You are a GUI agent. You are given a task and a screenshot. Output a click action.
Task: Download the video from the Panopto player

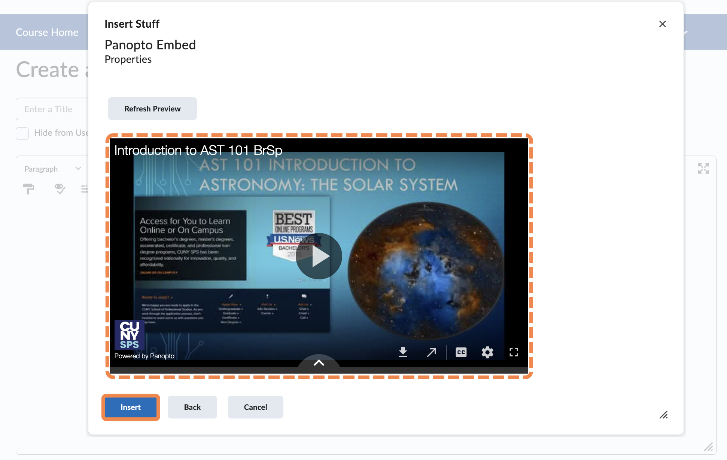tap(403, 352)
